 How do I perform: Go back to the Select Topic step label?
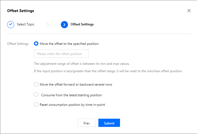coord(26,24)
